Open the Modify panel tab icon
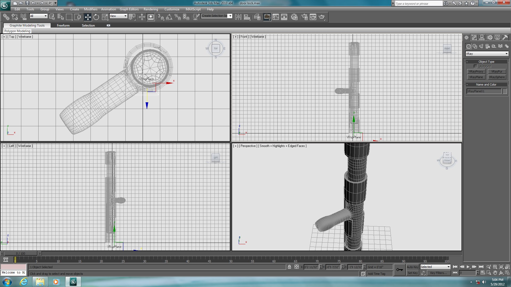 pos(474,38)
